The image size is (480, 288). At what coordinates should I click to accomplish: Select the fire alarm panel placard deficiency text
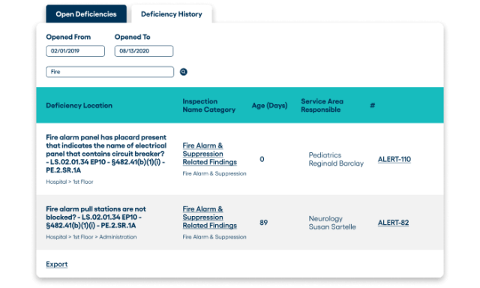106,154
